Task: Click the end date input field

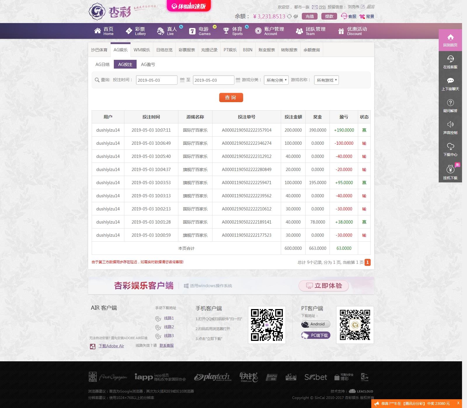Action: tap(214, 80)
